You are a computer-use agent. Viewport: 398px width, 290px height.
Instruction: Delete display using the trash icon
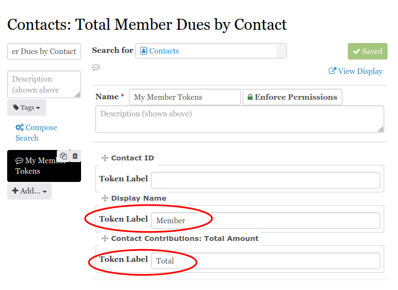76,156
